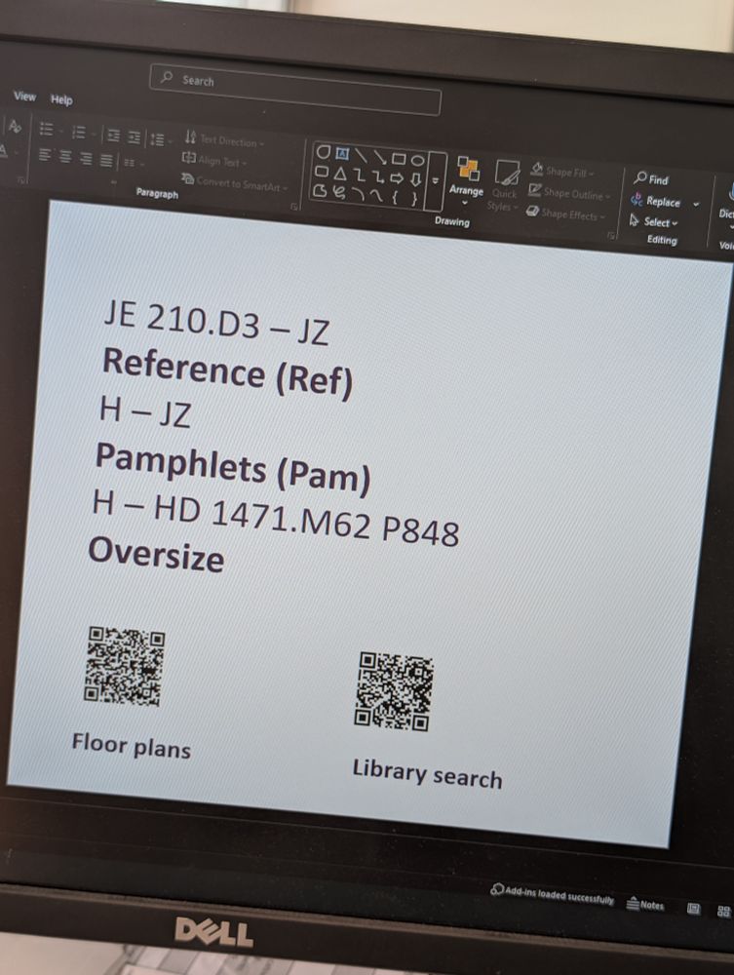Select the Elbow Arrow Connector shape
Viewport: 734px width, 975px height.
[378, 176]
